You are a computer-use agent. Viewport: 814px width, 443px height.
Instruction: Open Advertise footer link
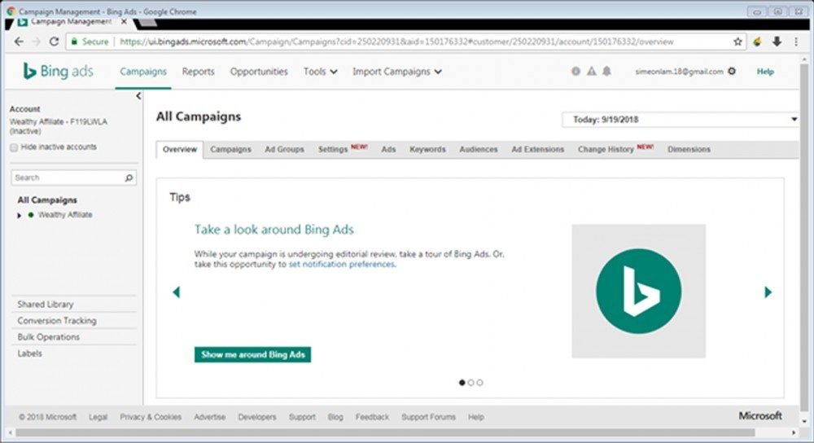(210, 417)
